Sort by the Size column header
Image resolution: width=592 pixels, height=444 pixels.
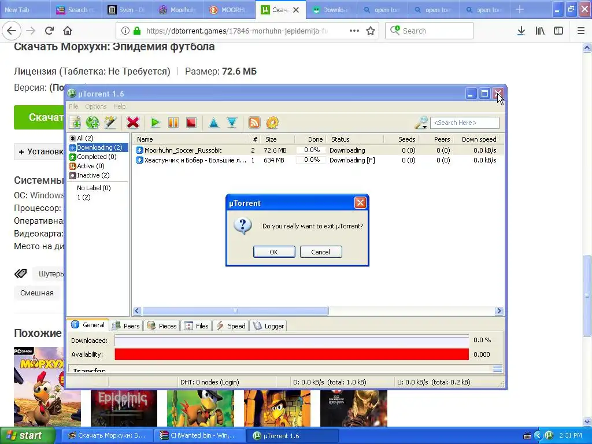(277, 139)
